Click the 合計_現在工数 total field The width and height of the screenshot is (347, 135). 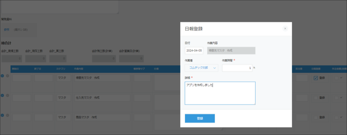click(x=36, y=59)
